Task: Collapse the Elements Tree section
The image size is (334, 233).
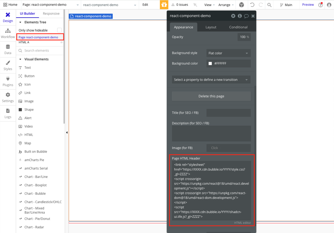Action: (x=20, y=22)
